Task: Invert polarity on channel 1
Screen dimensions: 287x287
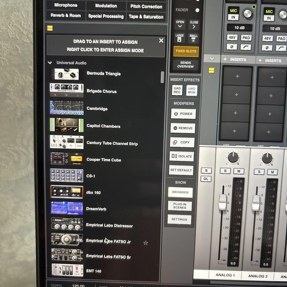Action: 231,47
